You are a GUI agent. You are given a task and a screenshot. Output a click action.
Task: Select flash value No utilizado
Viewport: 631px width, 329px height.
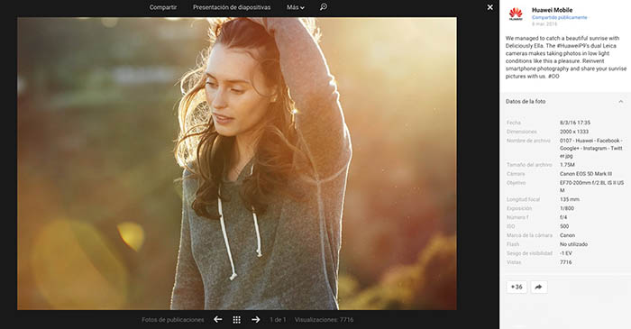click(x=573, y=244)
